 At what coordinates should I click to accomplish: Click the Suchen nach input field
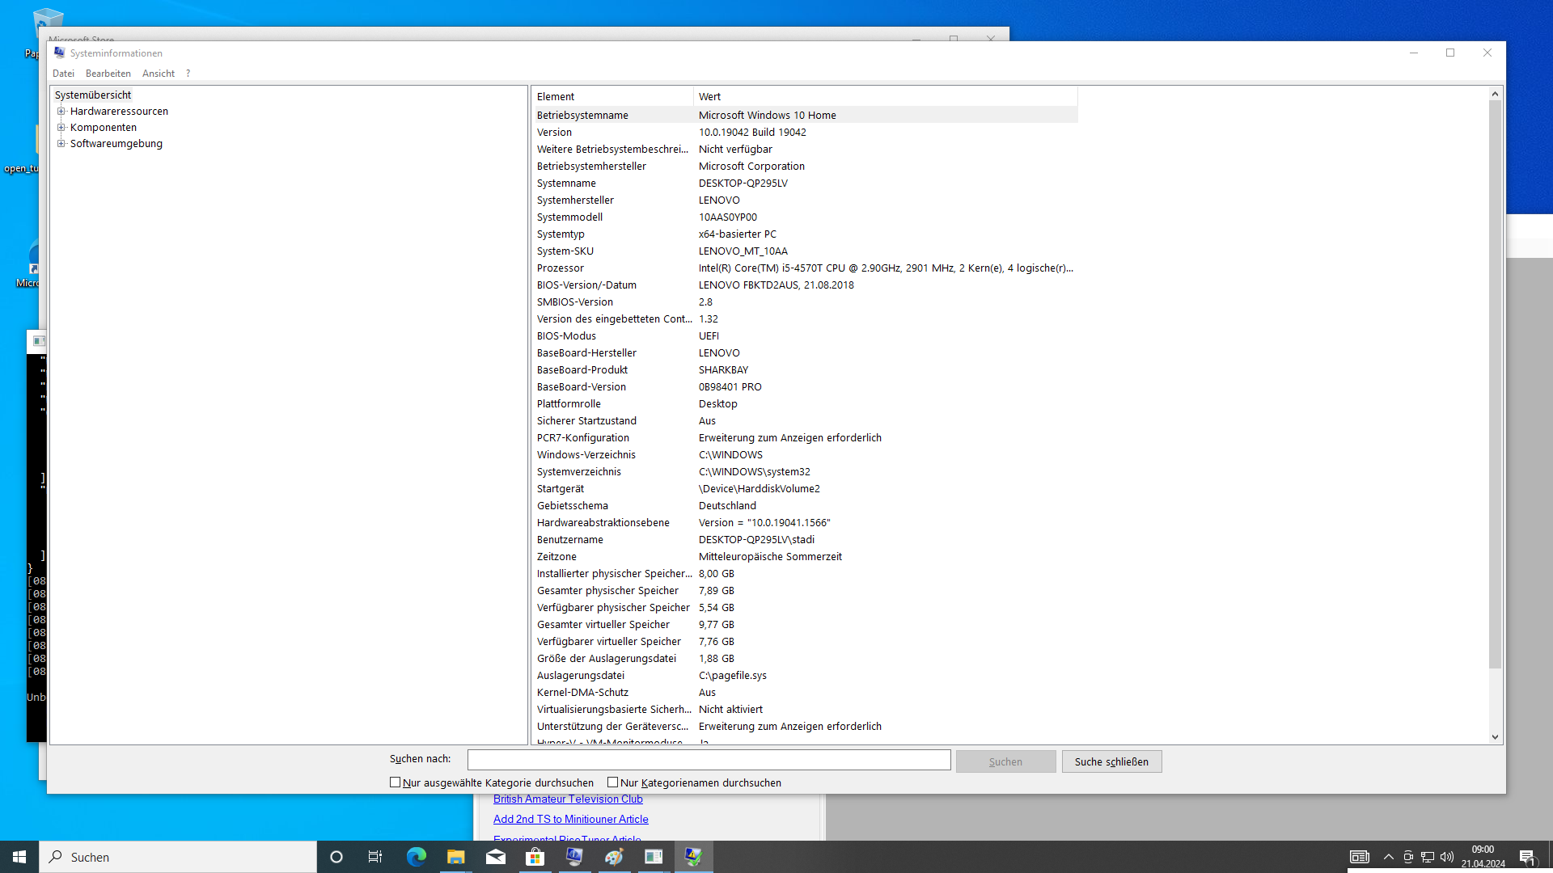(709, 761)
